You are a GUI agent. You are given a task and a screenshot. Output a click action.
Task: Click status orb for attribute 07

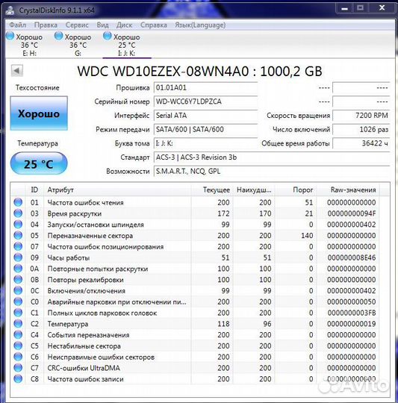(x=18, y=246)
